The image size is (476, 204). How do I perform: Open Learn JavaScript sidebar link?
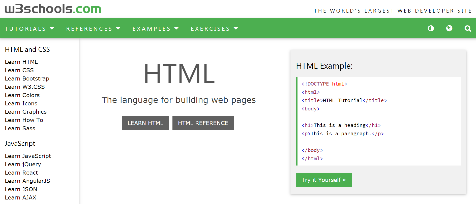(x=28, y=156)
